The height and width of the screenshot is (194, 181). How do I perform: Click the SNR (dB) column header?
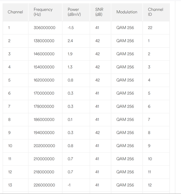coord(99,12)
